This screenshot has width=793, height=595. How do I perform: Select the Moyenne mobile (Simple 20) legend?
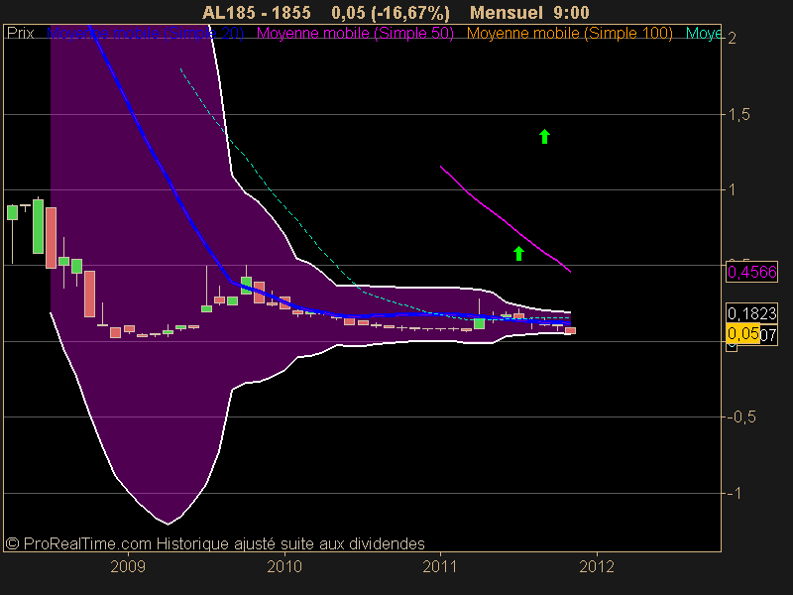pos(145,34)
